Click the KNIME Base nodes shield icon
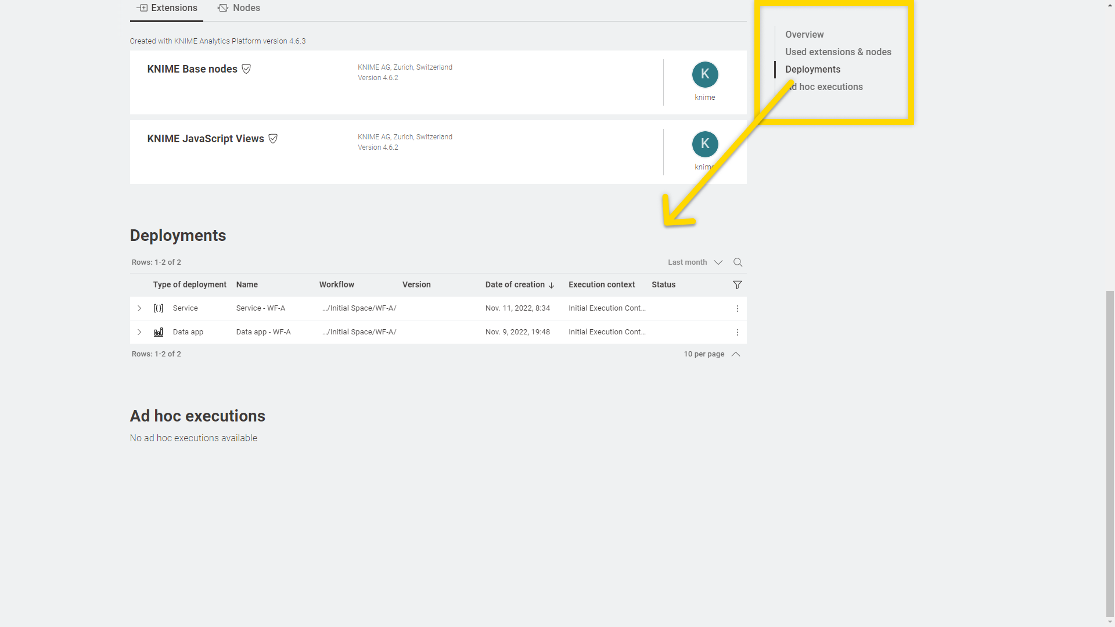 point(247,69)
